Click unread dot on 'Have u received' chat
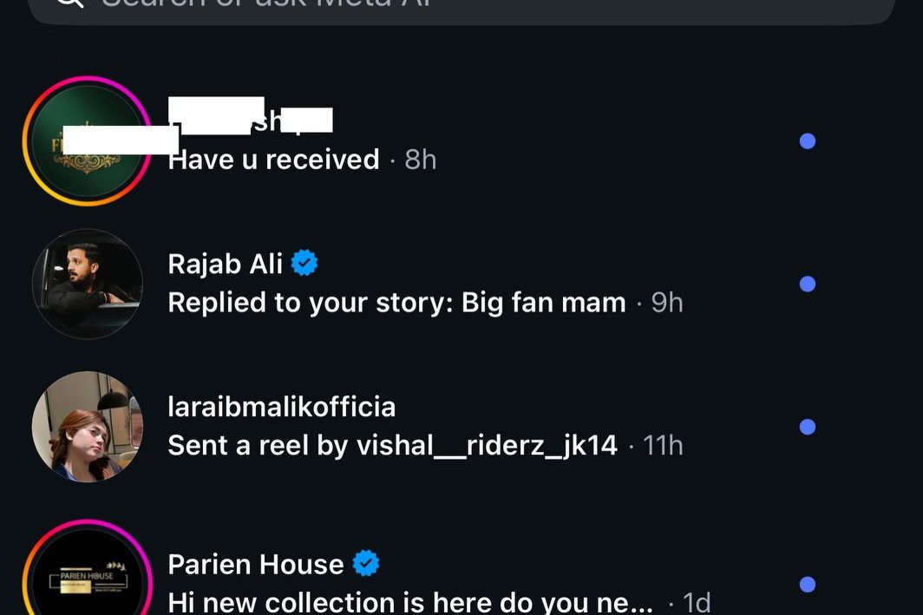 click(807, 141)
